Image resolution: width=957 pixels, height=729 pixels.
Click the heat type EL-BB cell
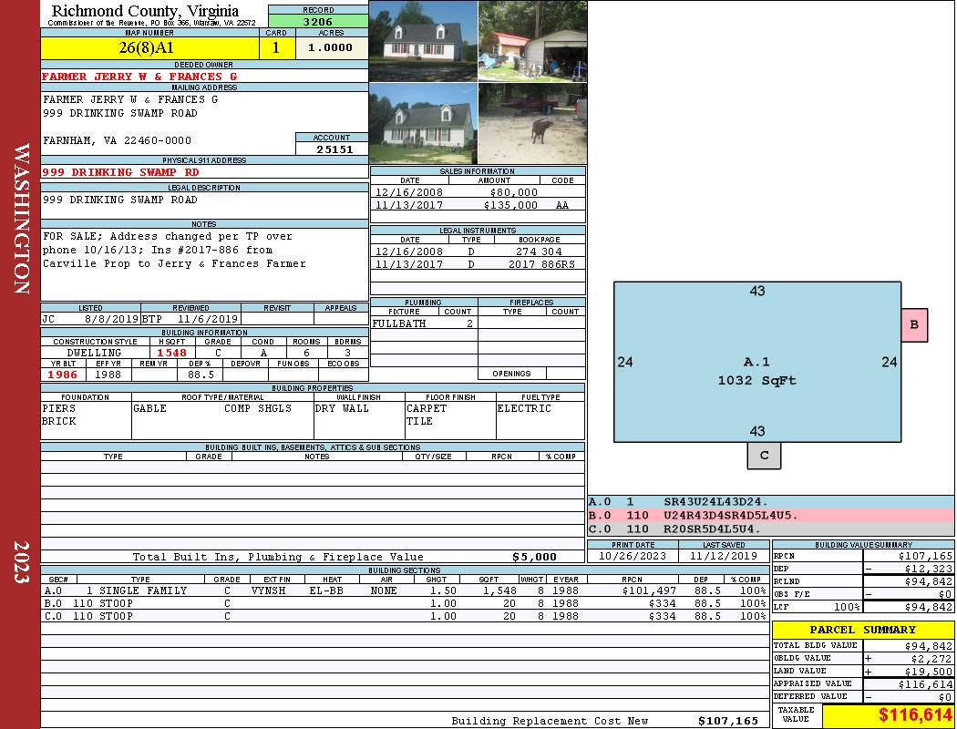[x=326, y=590]
